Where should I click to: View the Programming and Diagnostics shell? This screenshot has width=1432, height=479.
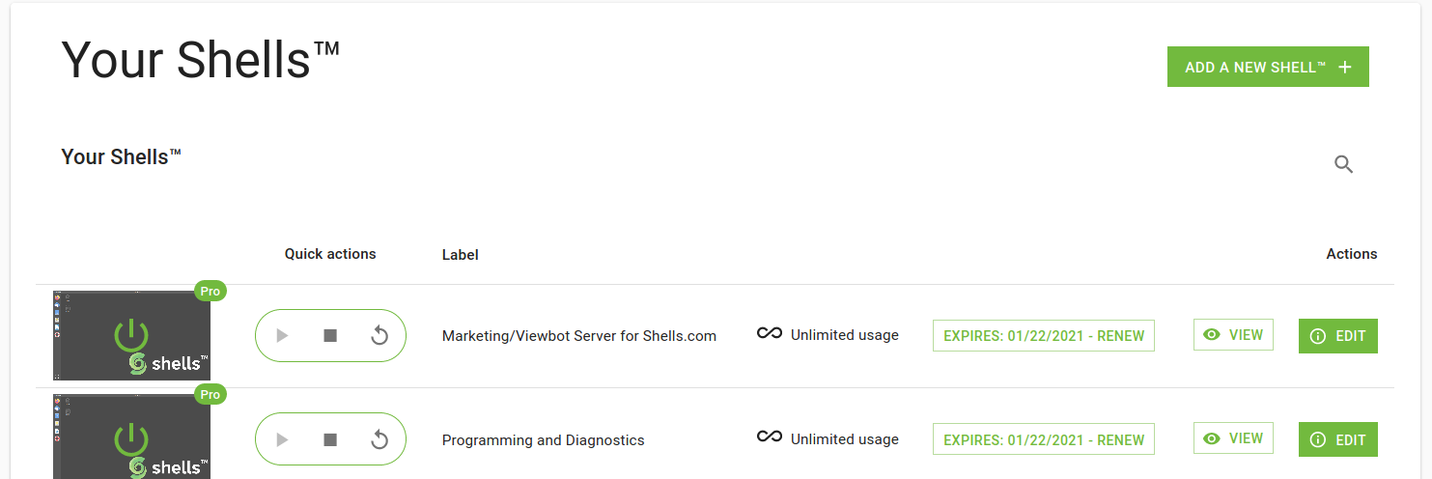(x=1233, y=438)
